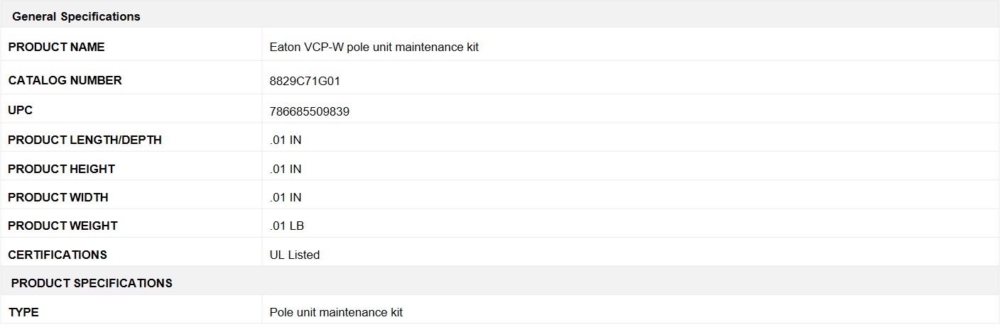Select the PRODUCT NAME label cell
This screenshot has height=327, width=1000.
[131, 47]
